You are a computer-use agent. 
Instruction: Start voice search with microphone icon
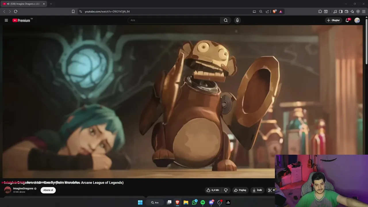237,20
